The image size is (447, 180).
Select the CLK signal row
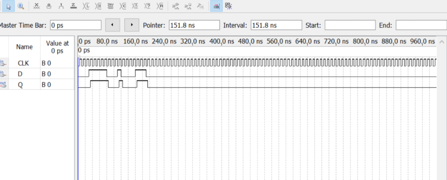click(37, 63)
